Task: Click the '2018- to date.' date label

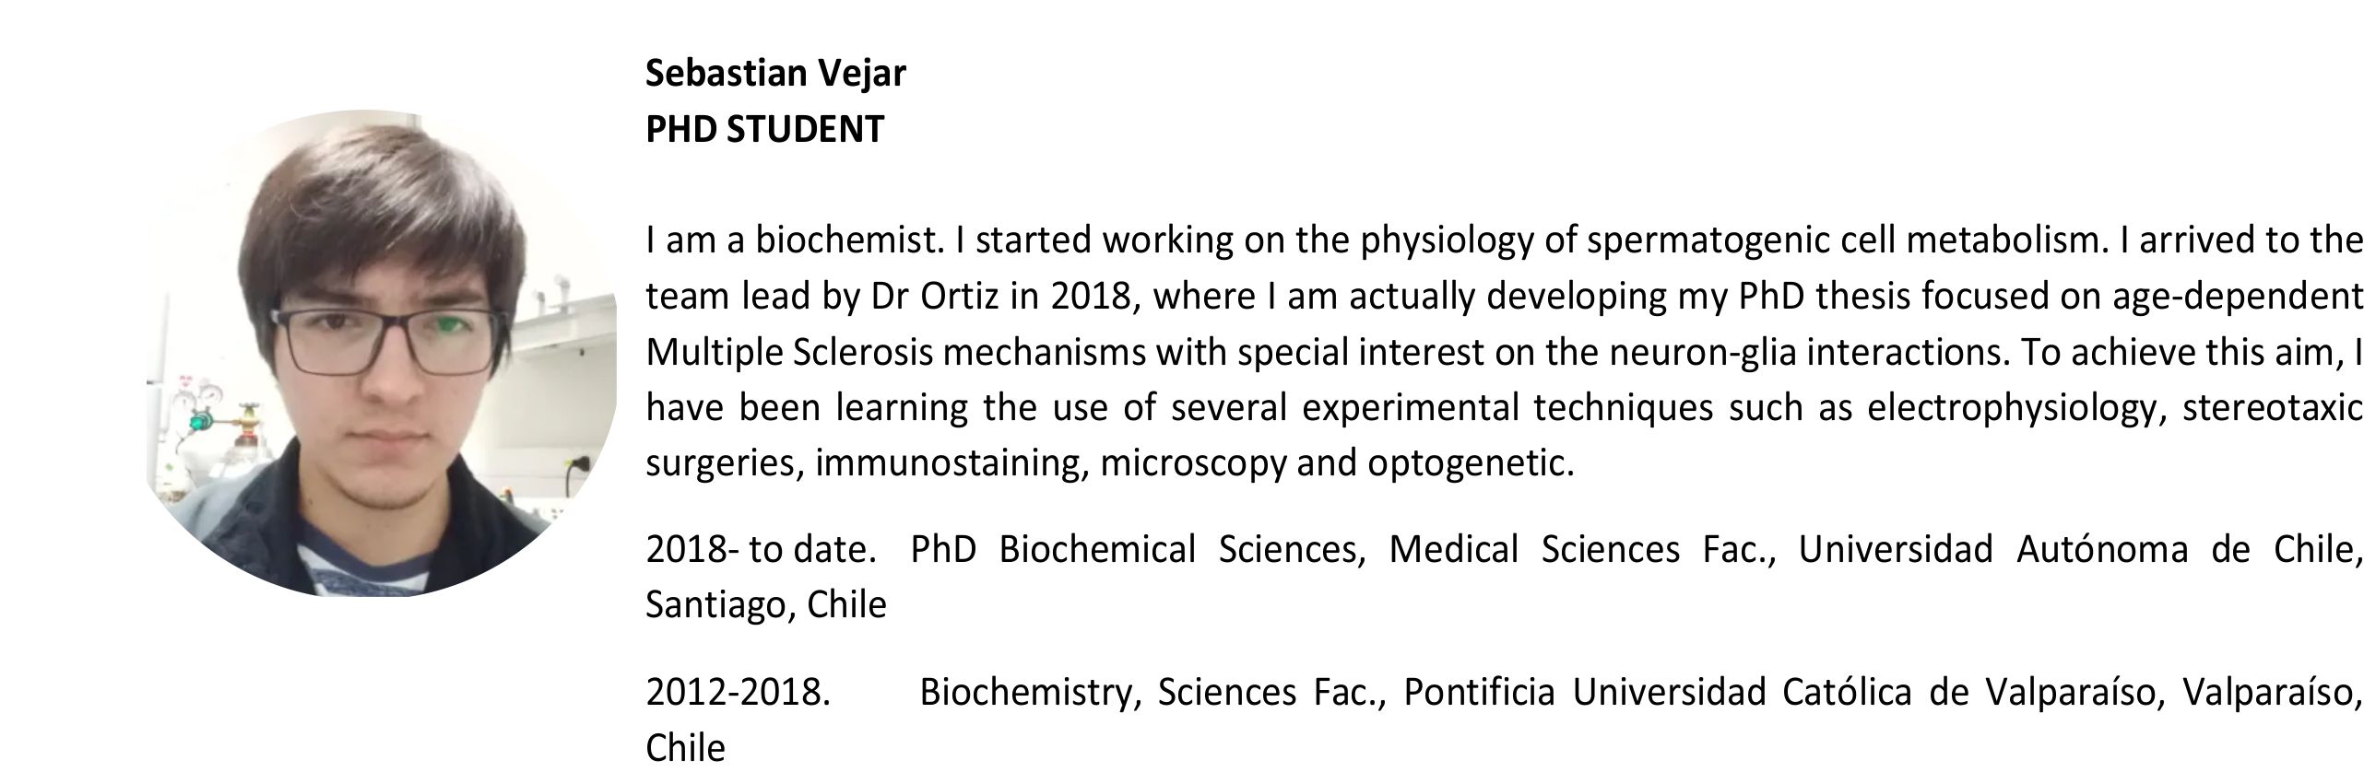Action: 761,549
